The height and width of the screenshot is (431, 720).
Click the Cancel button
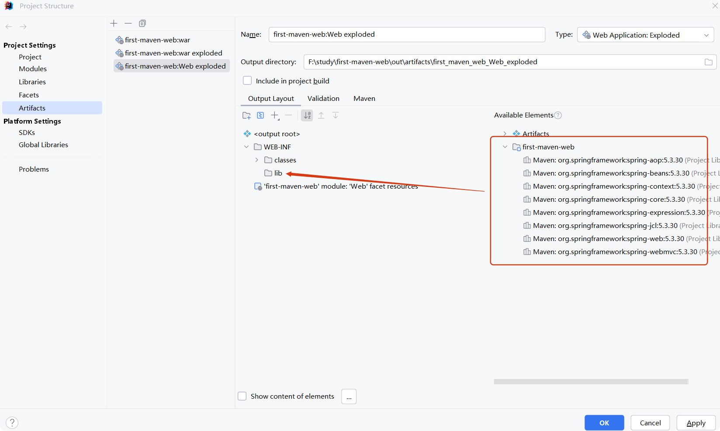[x=650, y=423]
